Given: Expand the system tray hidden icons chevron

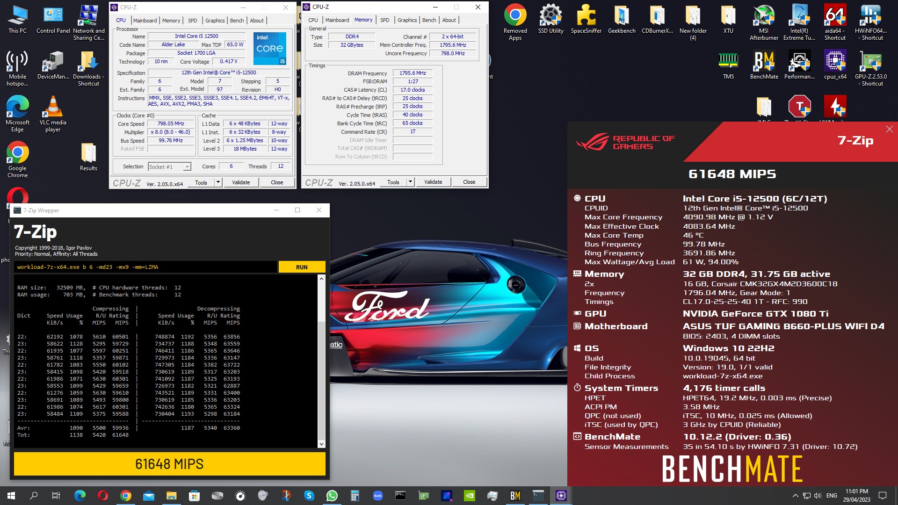Looking at the screenshot, I should pyautogui.click(x=795, y=496).
